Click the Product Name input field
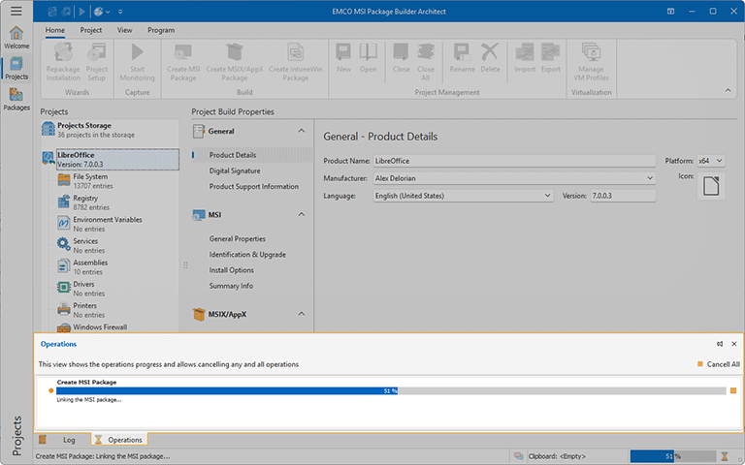This screenshot has height=465, width=745. click(x=514, y=161)
